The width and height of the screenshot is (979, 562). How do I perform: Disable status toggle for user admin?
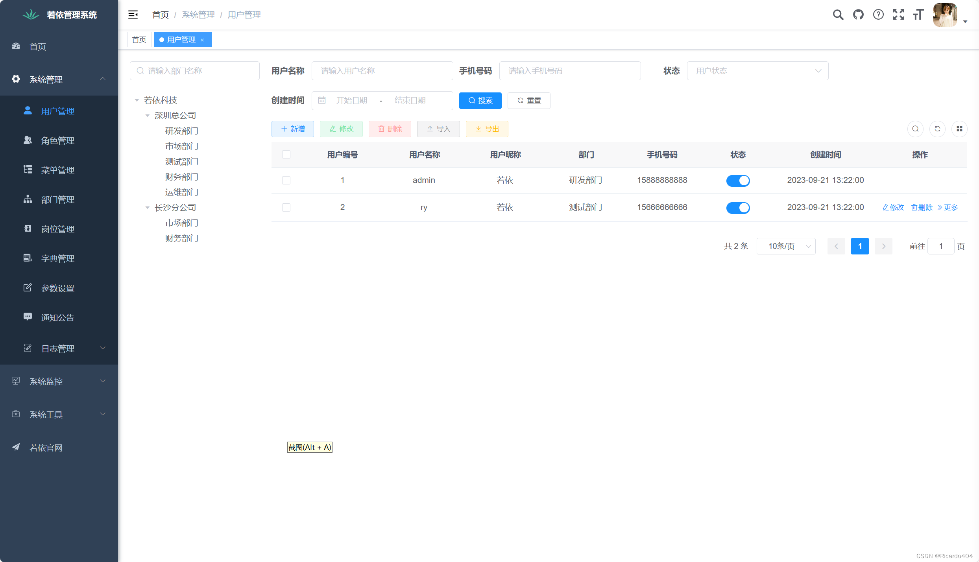coord(738,181)
